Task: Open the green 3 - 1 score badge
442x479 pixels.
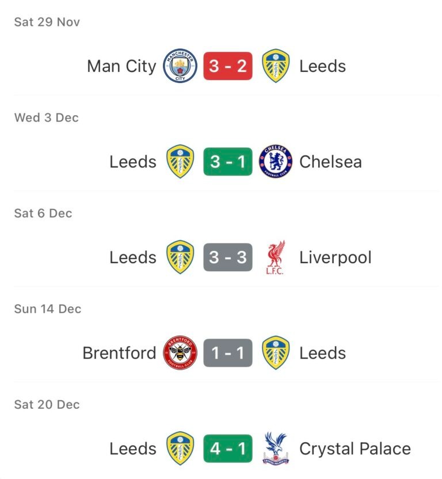Action: click(228, 161)
